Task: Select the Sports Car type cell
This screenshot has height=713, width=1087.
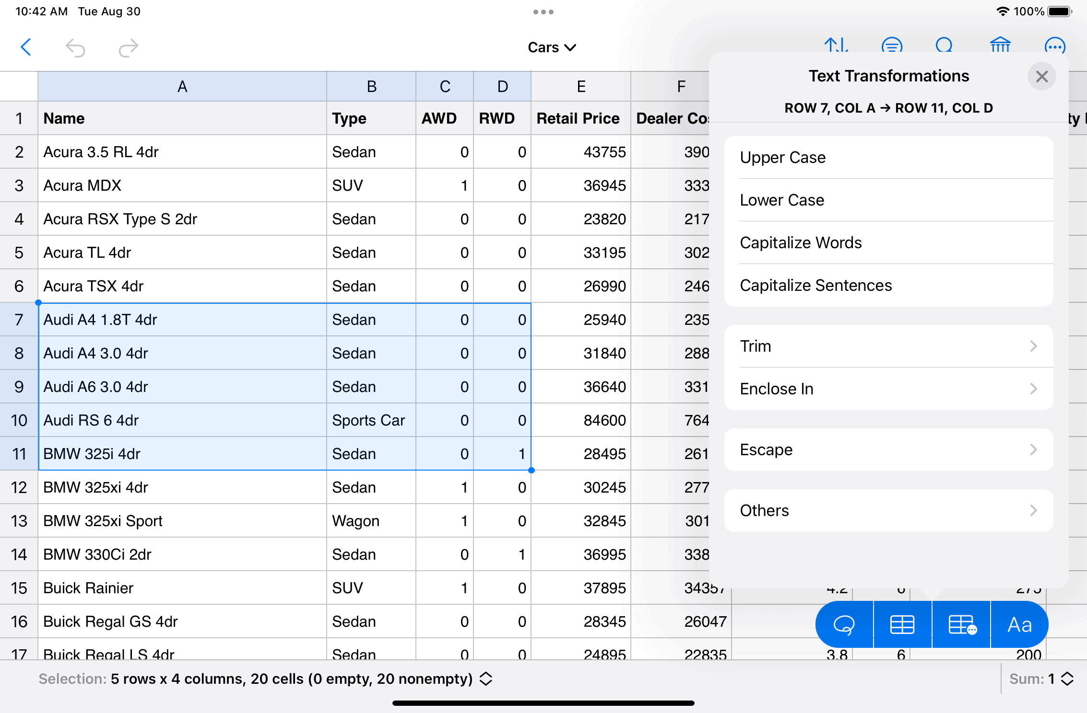Action: click(x=371, y=420)
